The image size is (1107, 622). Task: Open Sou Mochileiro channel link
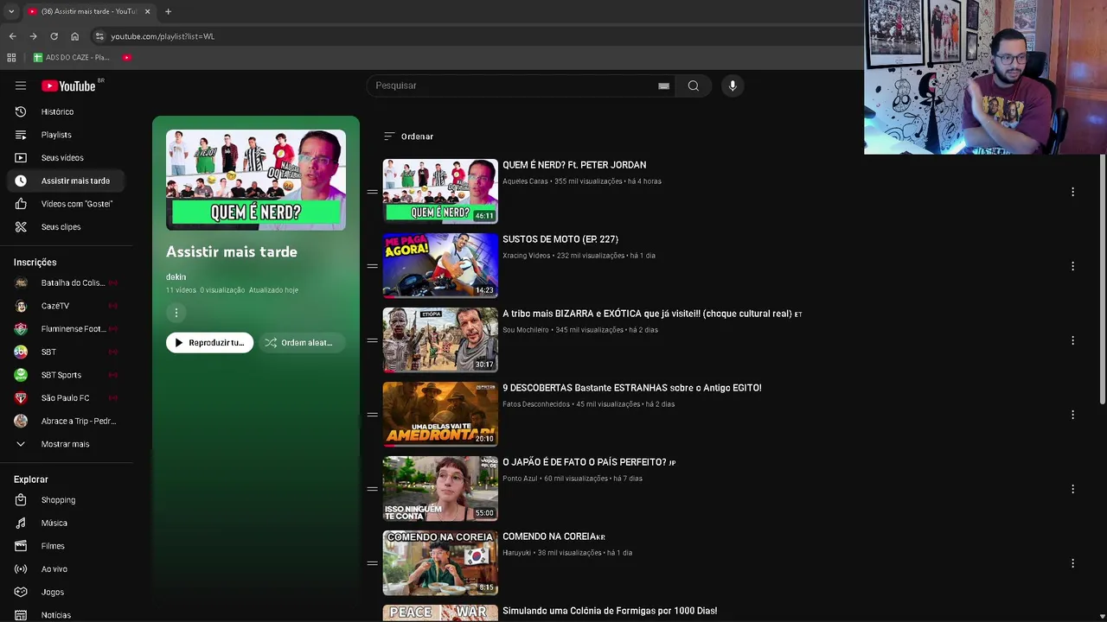click(526, 330)
